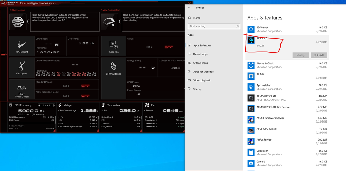Open DIGI+ Power Control
This screenshot has height=171, width=346.
coord(22,89)
